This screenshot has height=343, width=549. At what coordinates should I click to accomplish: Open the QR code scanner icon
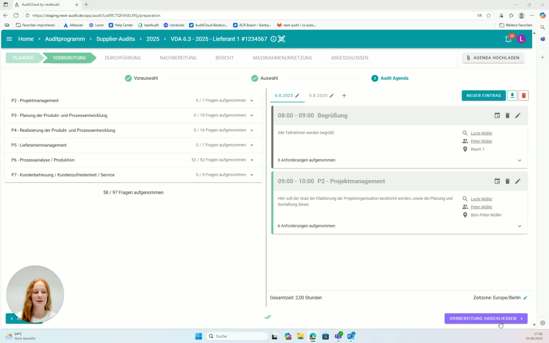pos(281,39)
